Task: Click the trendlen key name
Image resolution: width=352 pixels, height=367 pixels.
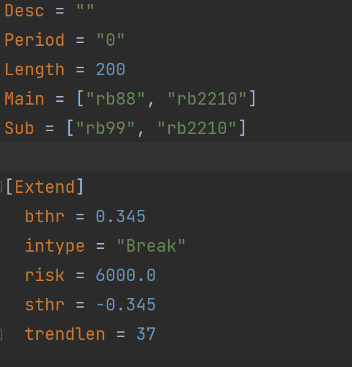Action: [65, 334]
